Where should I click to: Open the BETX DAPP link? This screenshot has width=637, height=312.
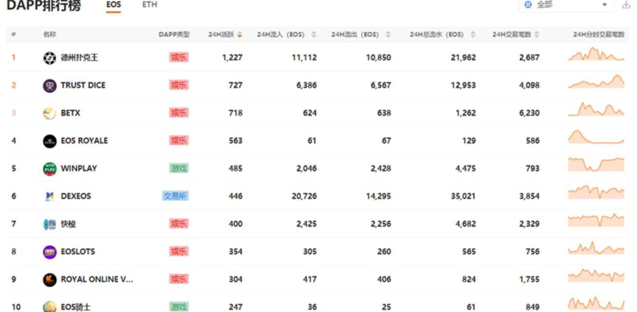point(71,113)
